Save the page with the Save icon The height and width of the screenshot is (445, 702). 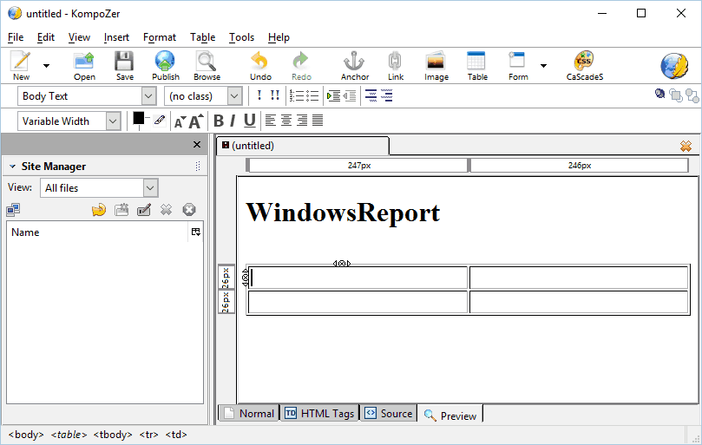(124, 65)
